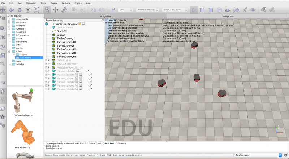This screenshot has width=289, height=159.
Task: Open the dt=50.0 ms time step dropdown
Action: 175,10
